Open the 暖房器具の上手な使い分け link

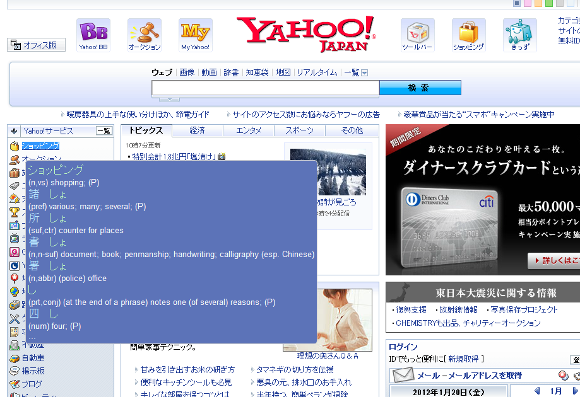pyautogui.click(x=138, y=115)
